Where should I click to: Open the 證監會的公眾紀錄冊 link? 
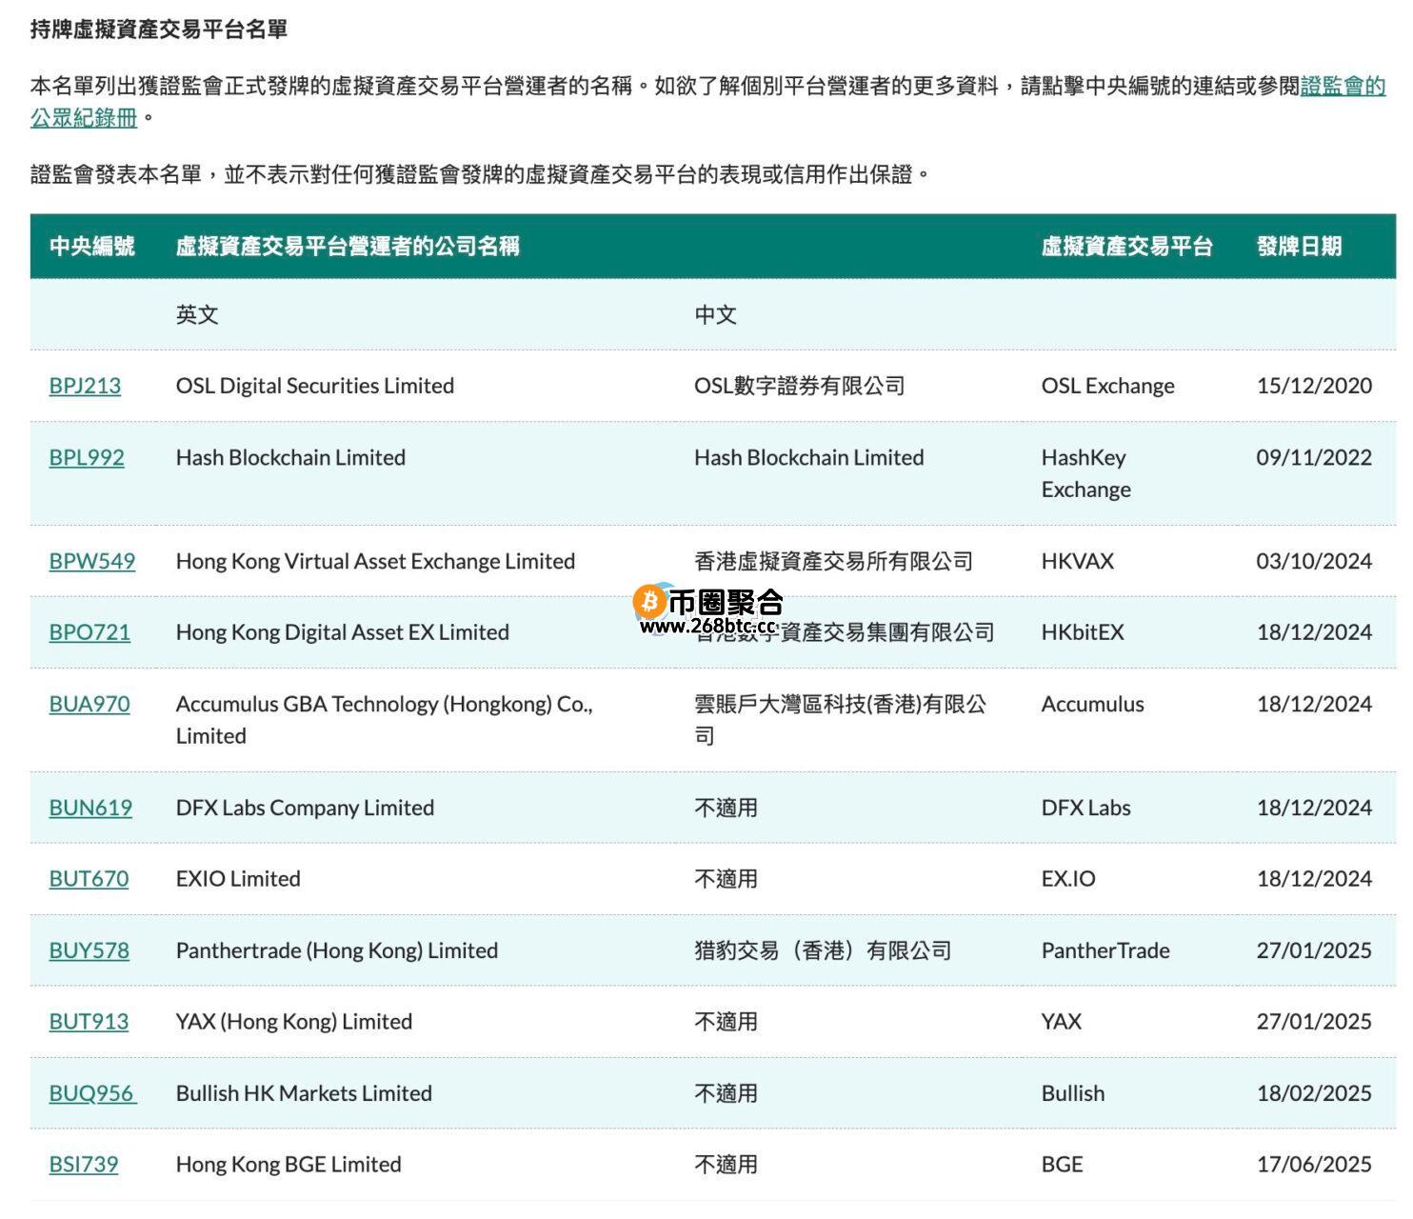(1343, 86)
